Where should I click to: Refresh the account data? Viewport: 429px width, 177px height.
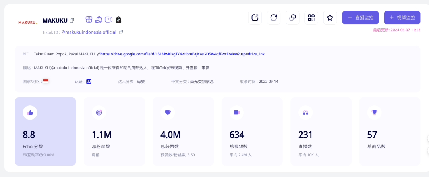274,17
